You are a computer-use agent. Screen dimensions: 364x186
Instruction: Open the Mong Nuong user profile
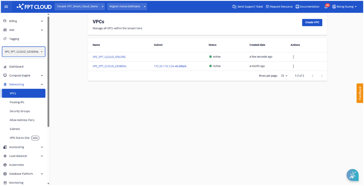pyautogui.click(x=345, y=7)
